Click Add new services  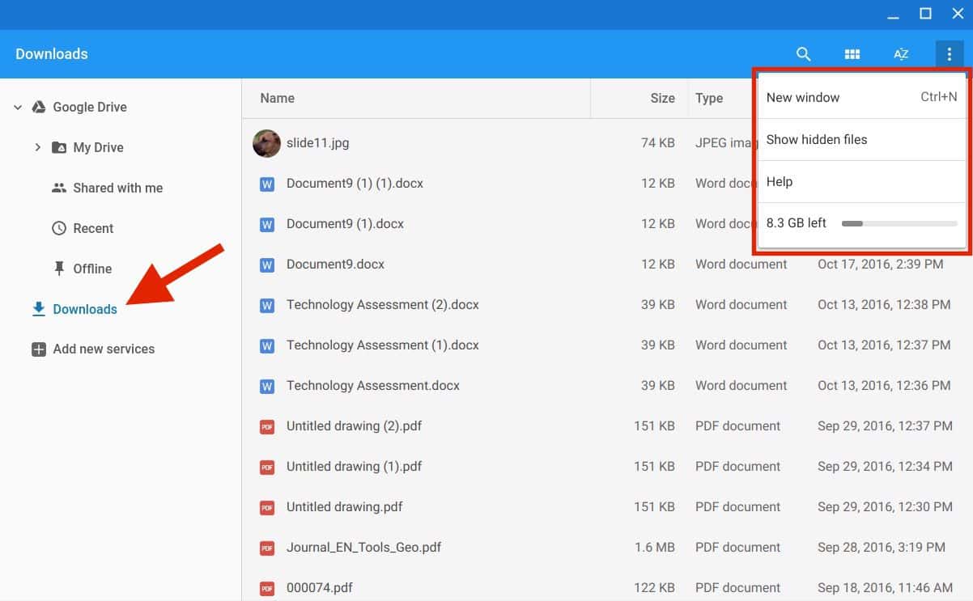pyautogui.click(x=104, y=349)
